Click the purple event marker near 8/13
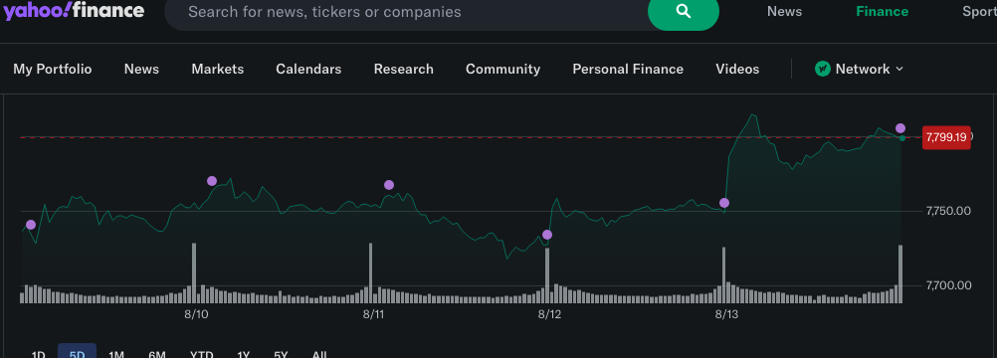The height and width of the screenshot is (358, 997). tap(724, 203)
